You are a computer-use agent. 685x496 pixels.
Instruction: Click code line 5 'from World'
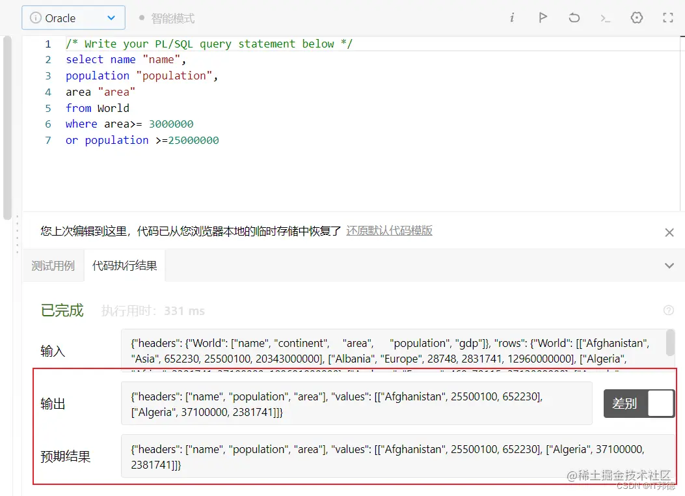pyautogui.click(x=98, y=108)
